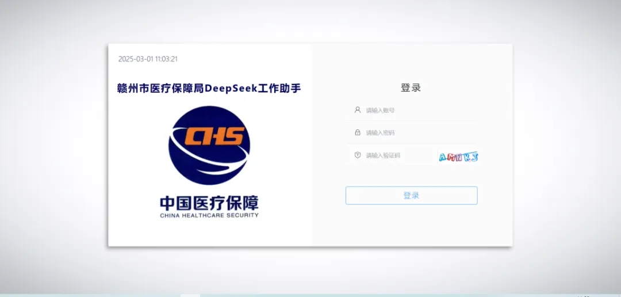Image resolution: width=621 pixels, height=297 pixels.
Task: Click the CHS China Healthcare Security logo
Action: pos(209,145)
